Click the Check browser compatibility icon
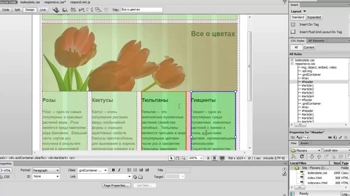350x196 pixels. 90,10
